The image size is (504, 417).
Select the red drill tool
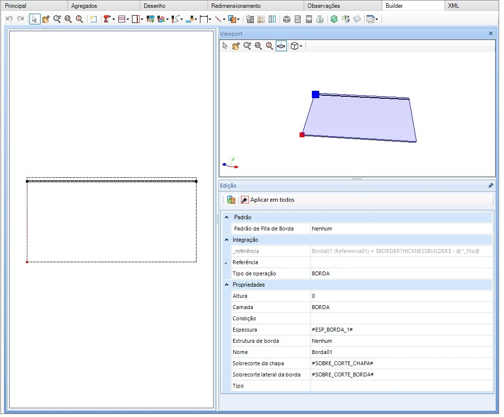coord(107,19)
